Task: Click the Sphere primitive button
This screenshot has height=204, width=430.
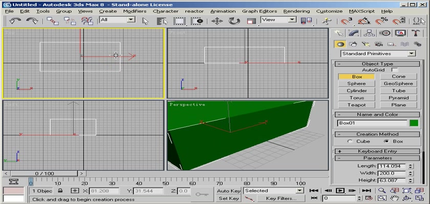Action: pos(356,84)
